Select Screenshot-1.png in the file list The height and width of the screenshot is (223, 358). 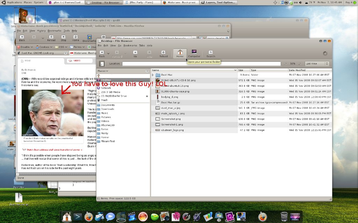(x=172, y=125)
